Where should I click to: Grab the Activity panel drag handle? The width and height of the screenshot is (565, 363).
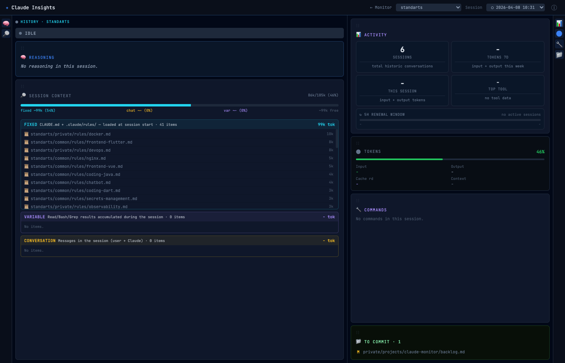[358, 25]
